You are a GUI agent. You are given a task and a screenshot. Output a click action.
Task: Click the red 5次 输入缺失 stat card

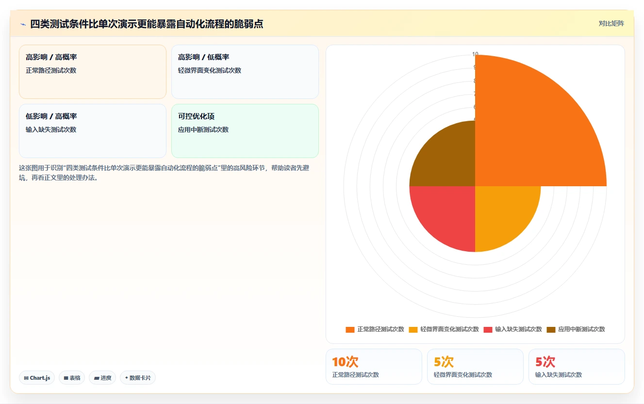(577, 367)
